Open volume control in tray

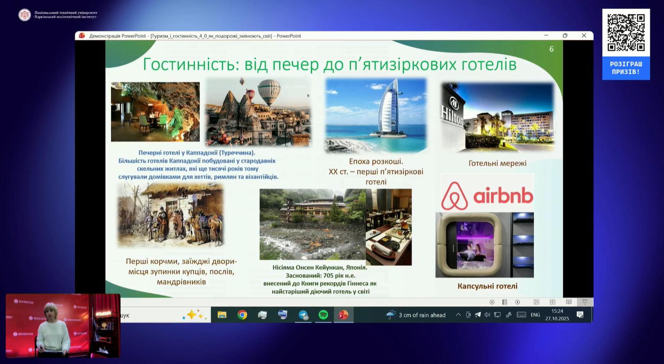[x=487, y=315]
